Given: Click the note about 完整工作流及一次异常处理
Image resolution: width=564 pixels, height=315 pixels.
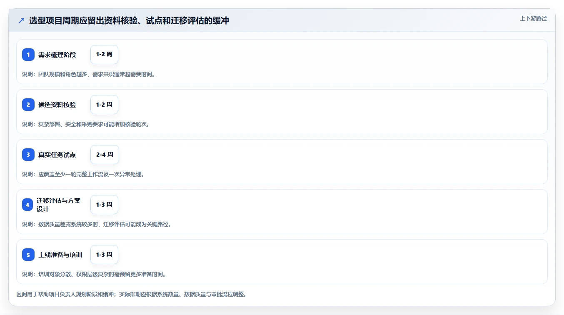Looking at the screenshot, I should pos(83,174).
